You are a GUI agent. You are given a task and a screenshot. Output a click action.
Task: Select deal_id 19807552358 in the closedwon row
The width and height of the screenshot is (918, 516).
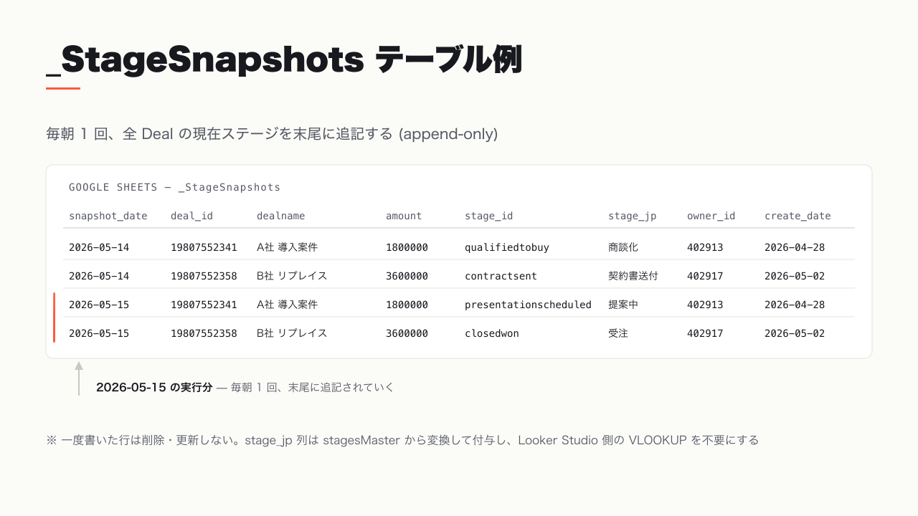tap(204, 333)
